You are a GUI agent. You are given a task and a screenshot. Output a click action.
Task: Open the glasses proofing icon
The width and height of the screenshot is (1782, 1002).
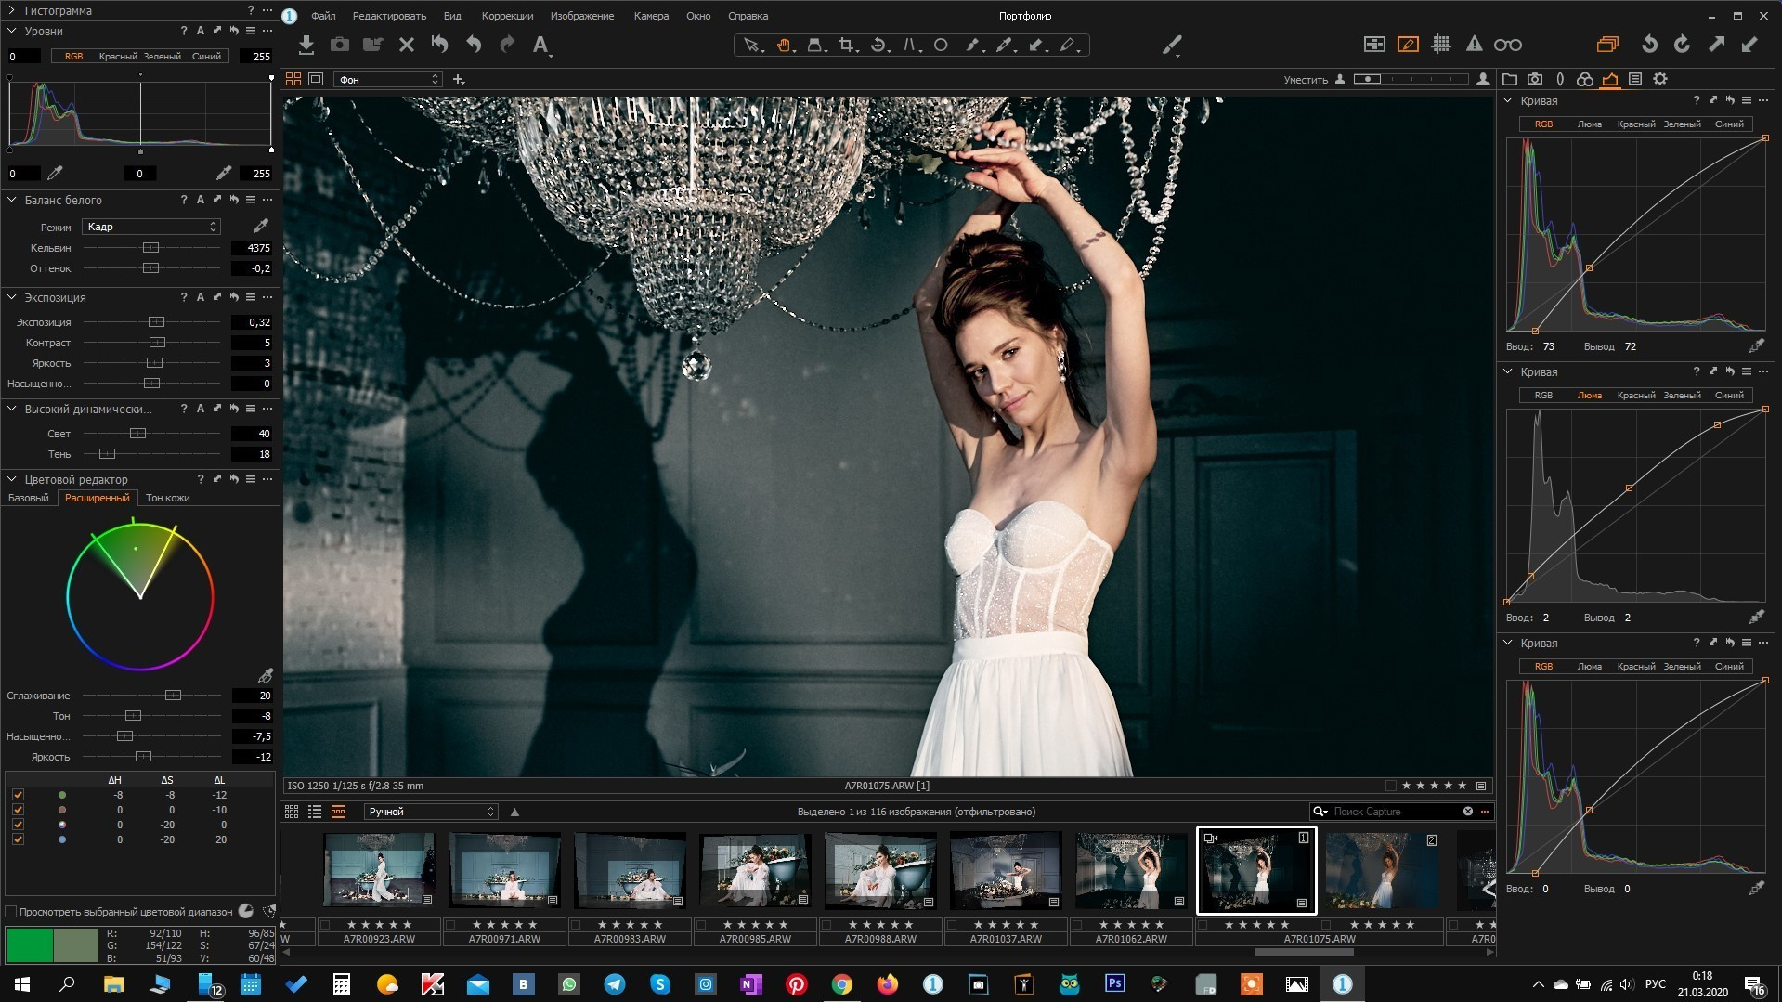[1507, 45]
